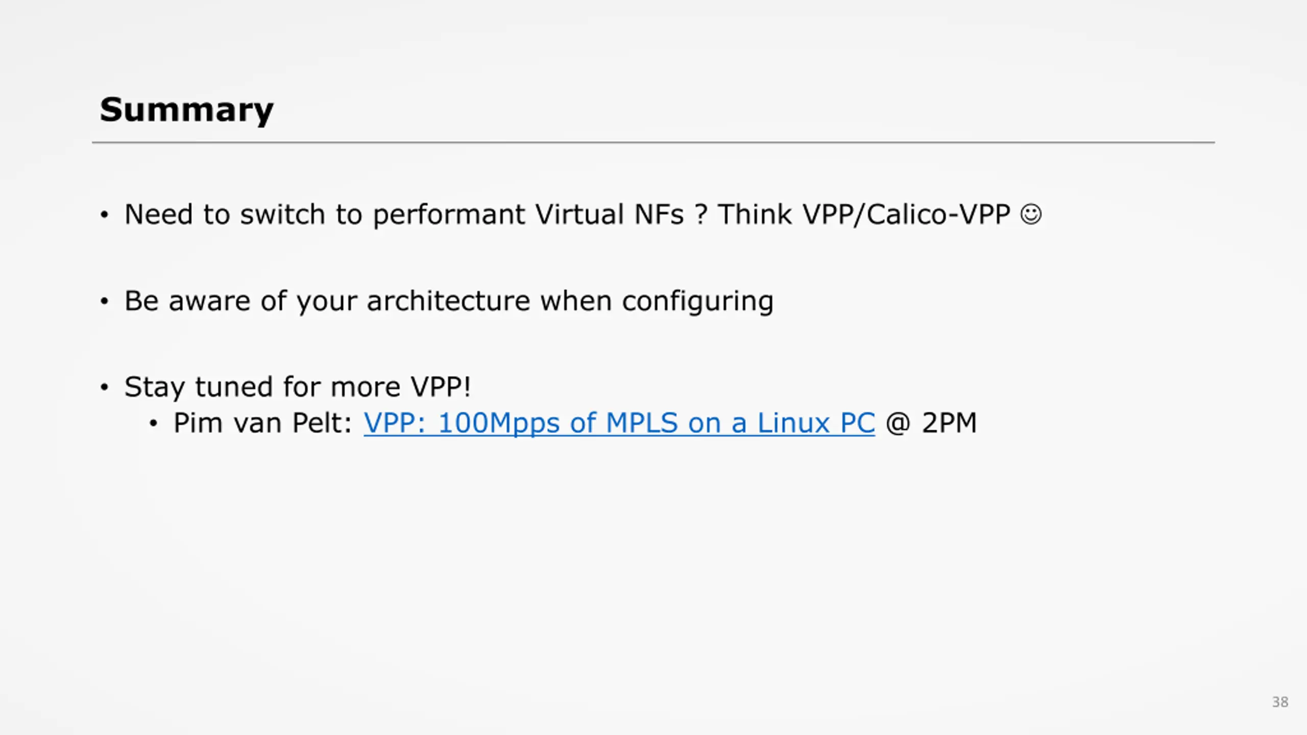The width and height of the screenshot is (1307, 735).
Task: Click the phrase 'performant Virtual NFs'
Action: coord(528,215)
